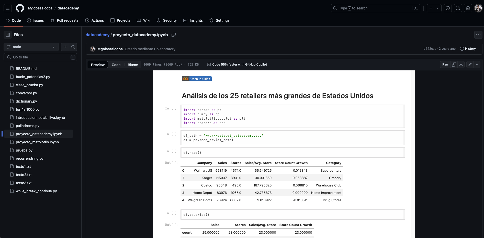Open the global navigation hamburger menu
Viewport: 484px width, 238px height.
8,8
